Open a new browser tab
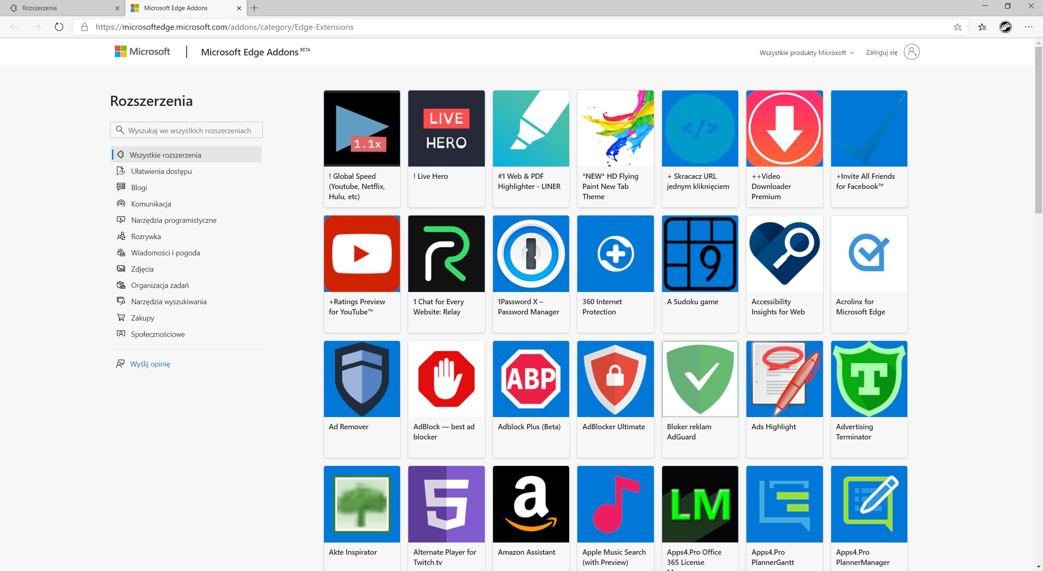Image resolution: width=1043 pixels, height=571 pixels. coord(255,8)
